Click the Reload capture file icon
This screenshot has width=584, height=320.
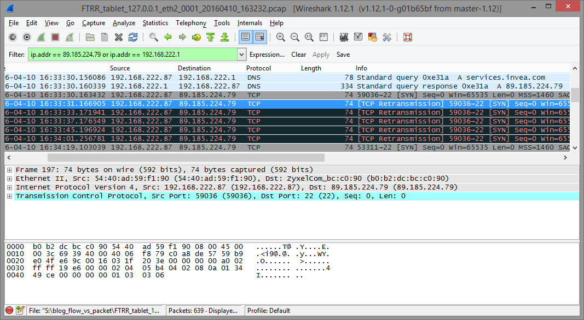click(133, 37)
